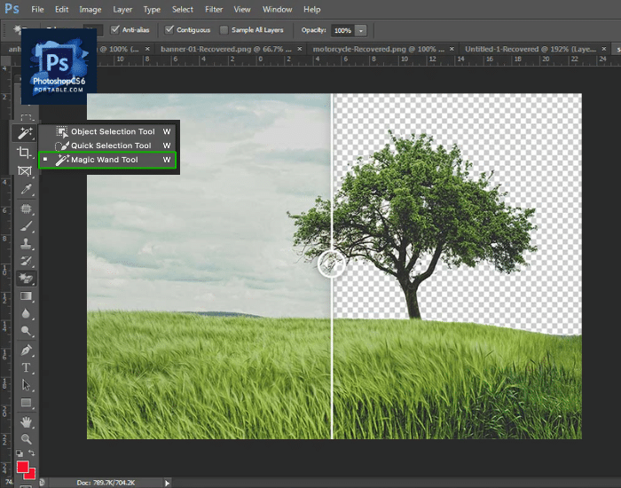Select the Dodge tool

point(26,331)
